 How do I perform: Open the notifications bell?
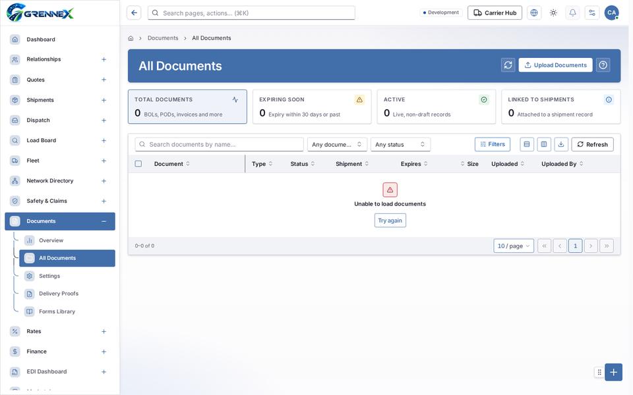572,13
